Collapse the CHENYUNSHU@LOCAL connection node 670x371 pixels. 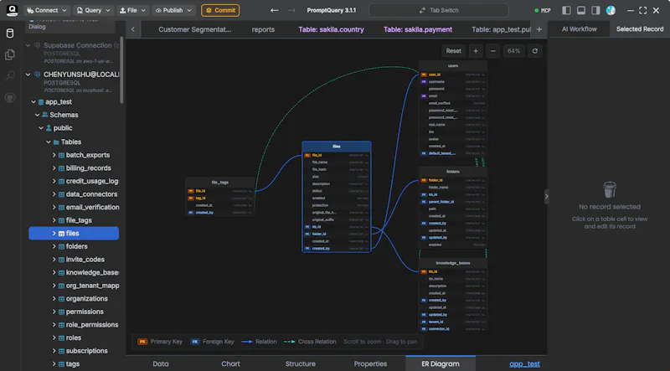coord(28,75)
